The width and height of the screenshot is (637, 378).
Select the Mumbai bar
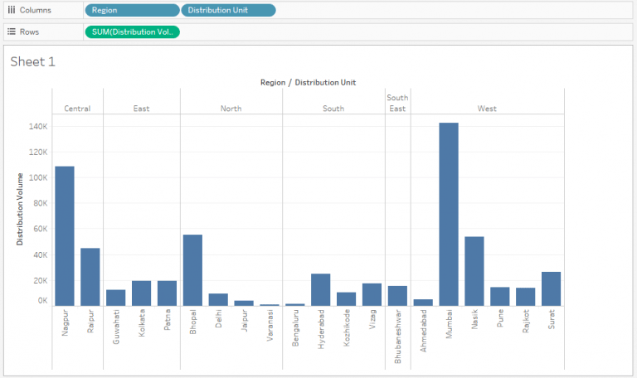(449, 214)
